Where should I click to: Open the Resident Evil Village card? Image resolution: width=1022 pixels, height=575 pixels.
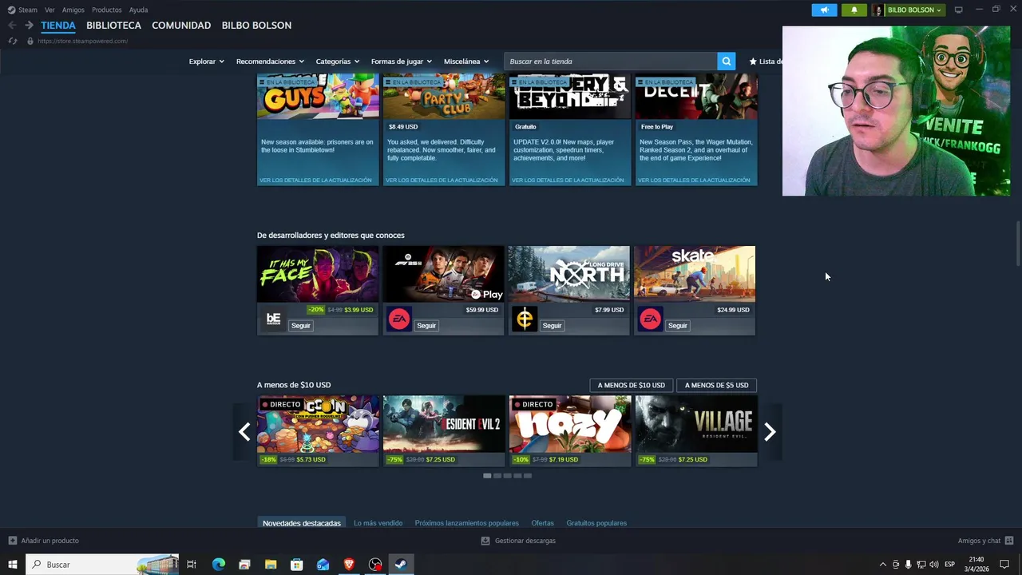click(x=696, y=431)
